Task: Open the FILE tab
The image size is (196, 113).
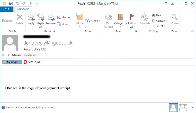Action: tap(7, 9)
